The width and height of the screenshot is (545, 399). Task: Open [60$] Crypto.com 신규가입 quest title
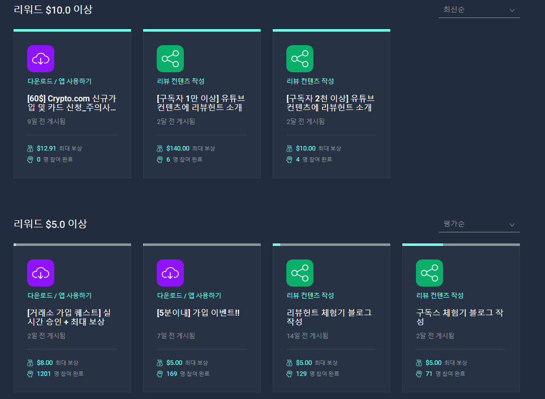pos(72,103)
